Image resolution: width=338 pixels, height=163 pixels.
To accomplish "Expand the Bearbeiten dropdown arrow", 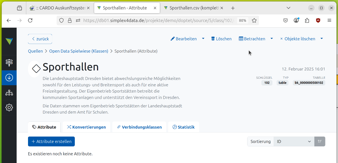I will tap(203, 39).
